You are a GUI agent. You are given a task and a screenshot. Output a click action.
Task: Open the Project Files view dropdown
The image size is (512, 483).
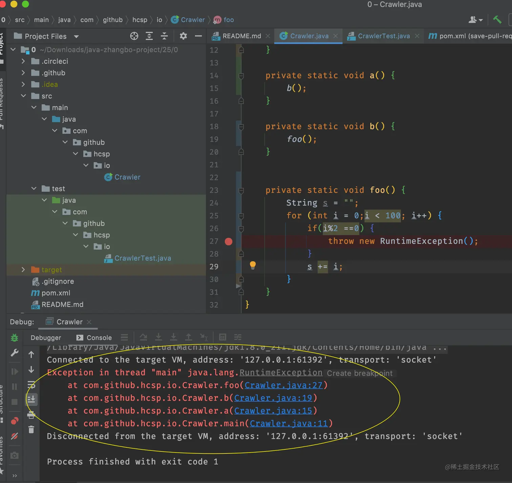[x=76, y=36]
